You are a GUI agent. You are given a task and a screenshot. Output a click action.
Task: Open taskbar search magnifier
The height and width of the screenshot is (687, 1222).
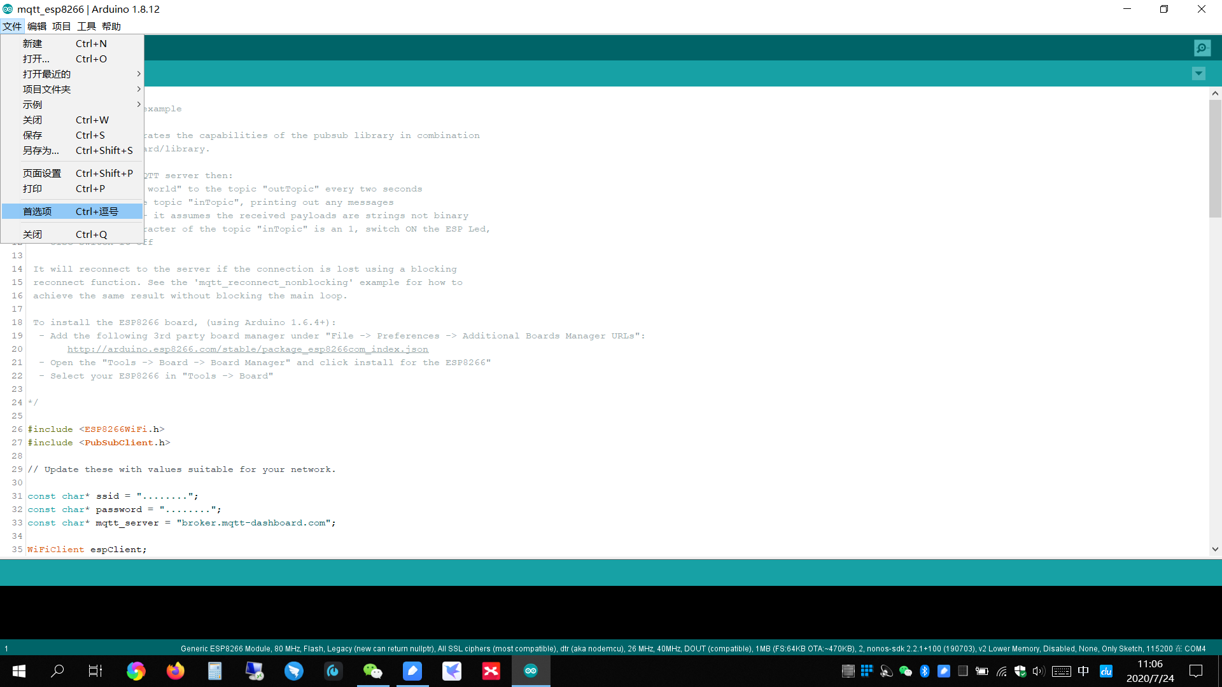click(57, 670)
